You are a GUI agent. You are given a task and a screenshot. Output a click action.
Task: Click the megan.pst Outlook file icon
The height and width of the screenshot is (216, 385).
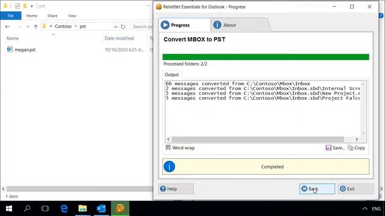(x=10, y=49)
